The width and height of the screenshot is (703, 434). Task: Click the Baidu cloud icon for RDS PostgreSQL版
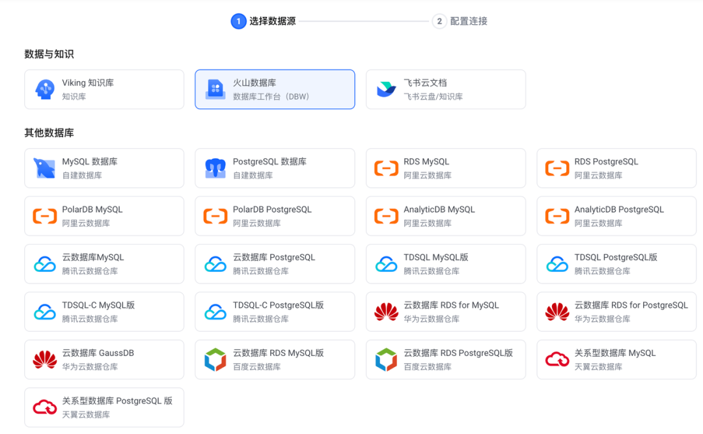click(386, 360)
